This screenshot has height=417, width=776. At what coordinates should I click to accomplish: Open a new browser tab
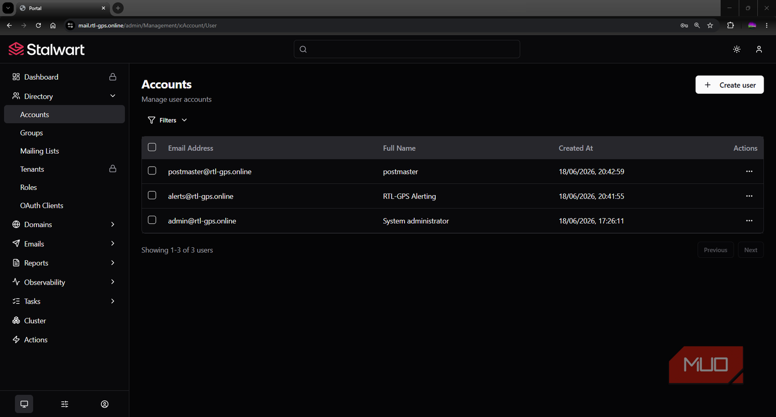click(x=118, y=8)
